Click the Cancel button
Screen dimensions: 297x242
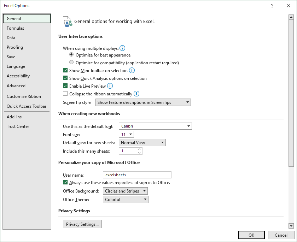[281, 235]
